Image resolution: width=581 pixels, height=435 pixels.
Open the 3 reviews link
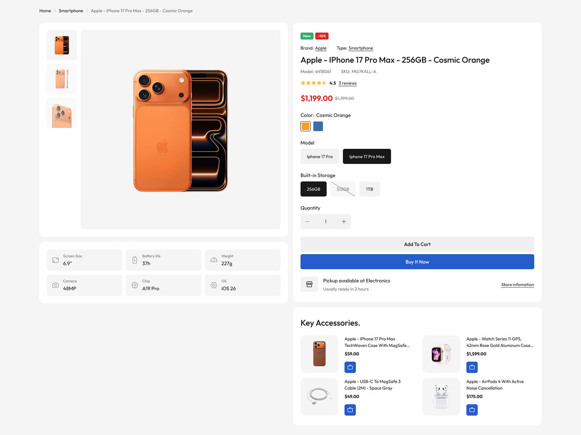click(x=347, y=83)
